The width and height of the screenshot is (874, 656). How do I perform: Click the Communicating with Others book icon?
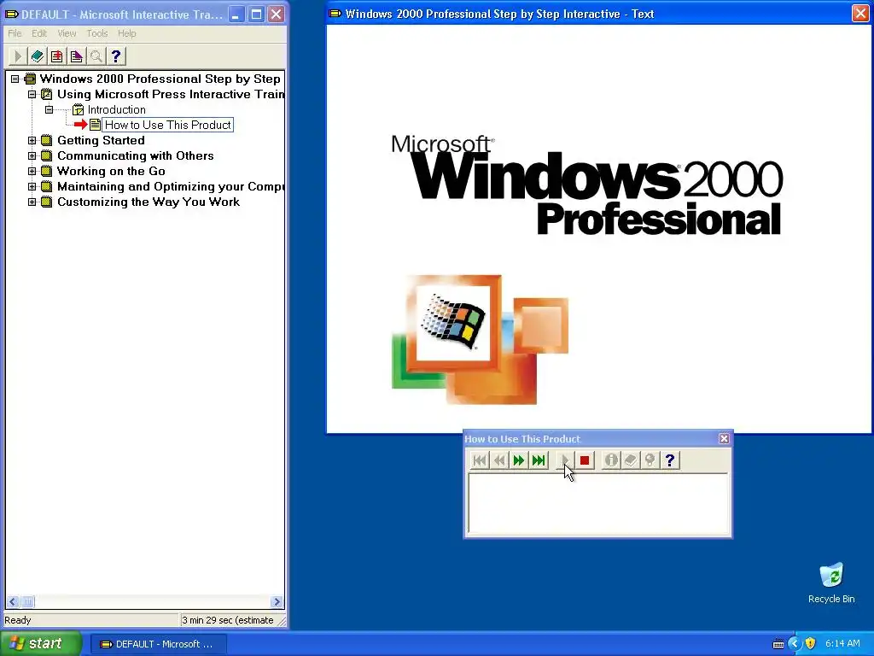(x=47, y=155)
